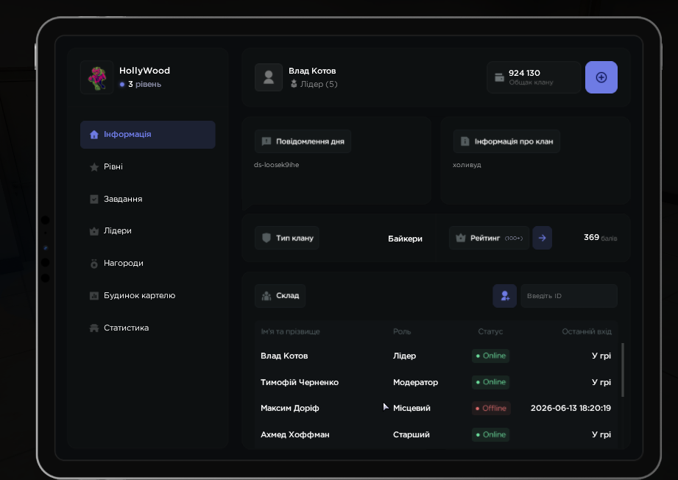Click the crown icon beside Лідери

point(93,231)
